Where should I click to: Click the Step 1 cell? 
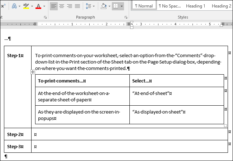pos(18,87)
